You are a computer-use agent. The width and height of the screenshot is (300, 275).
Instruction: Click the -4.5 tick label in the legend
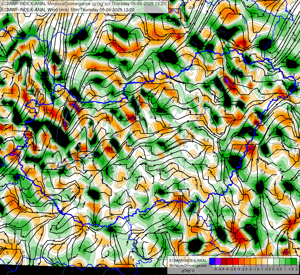pos(221,269)
